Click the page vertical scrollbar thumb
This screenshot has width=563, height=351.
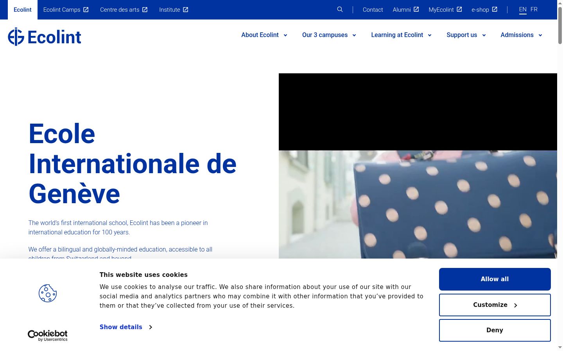[x=560, y=25]
